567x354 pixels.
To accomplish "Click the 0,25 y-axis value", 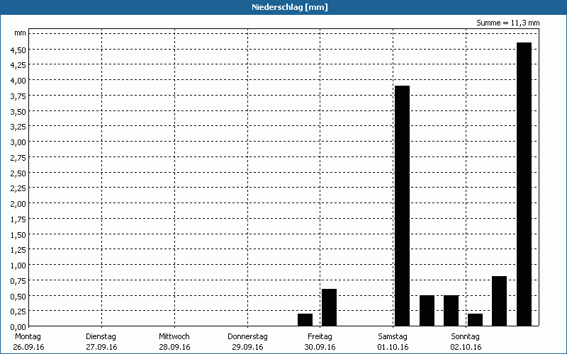I will 18,312.
